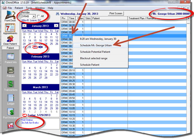Open the Ledger icon
Viewport: 194px width, 140px height.
(11, 98)
